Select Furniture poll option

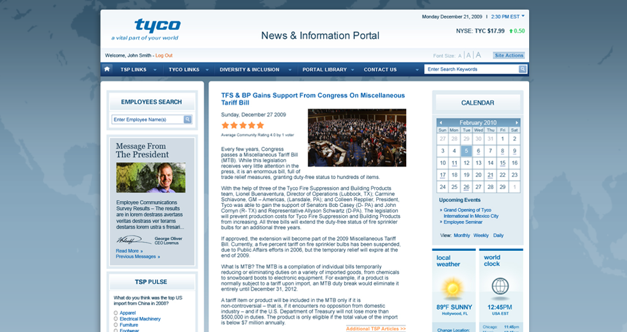(x=116, y=325)
